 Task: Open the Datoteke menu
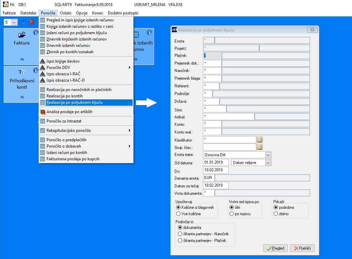point(28,13)
